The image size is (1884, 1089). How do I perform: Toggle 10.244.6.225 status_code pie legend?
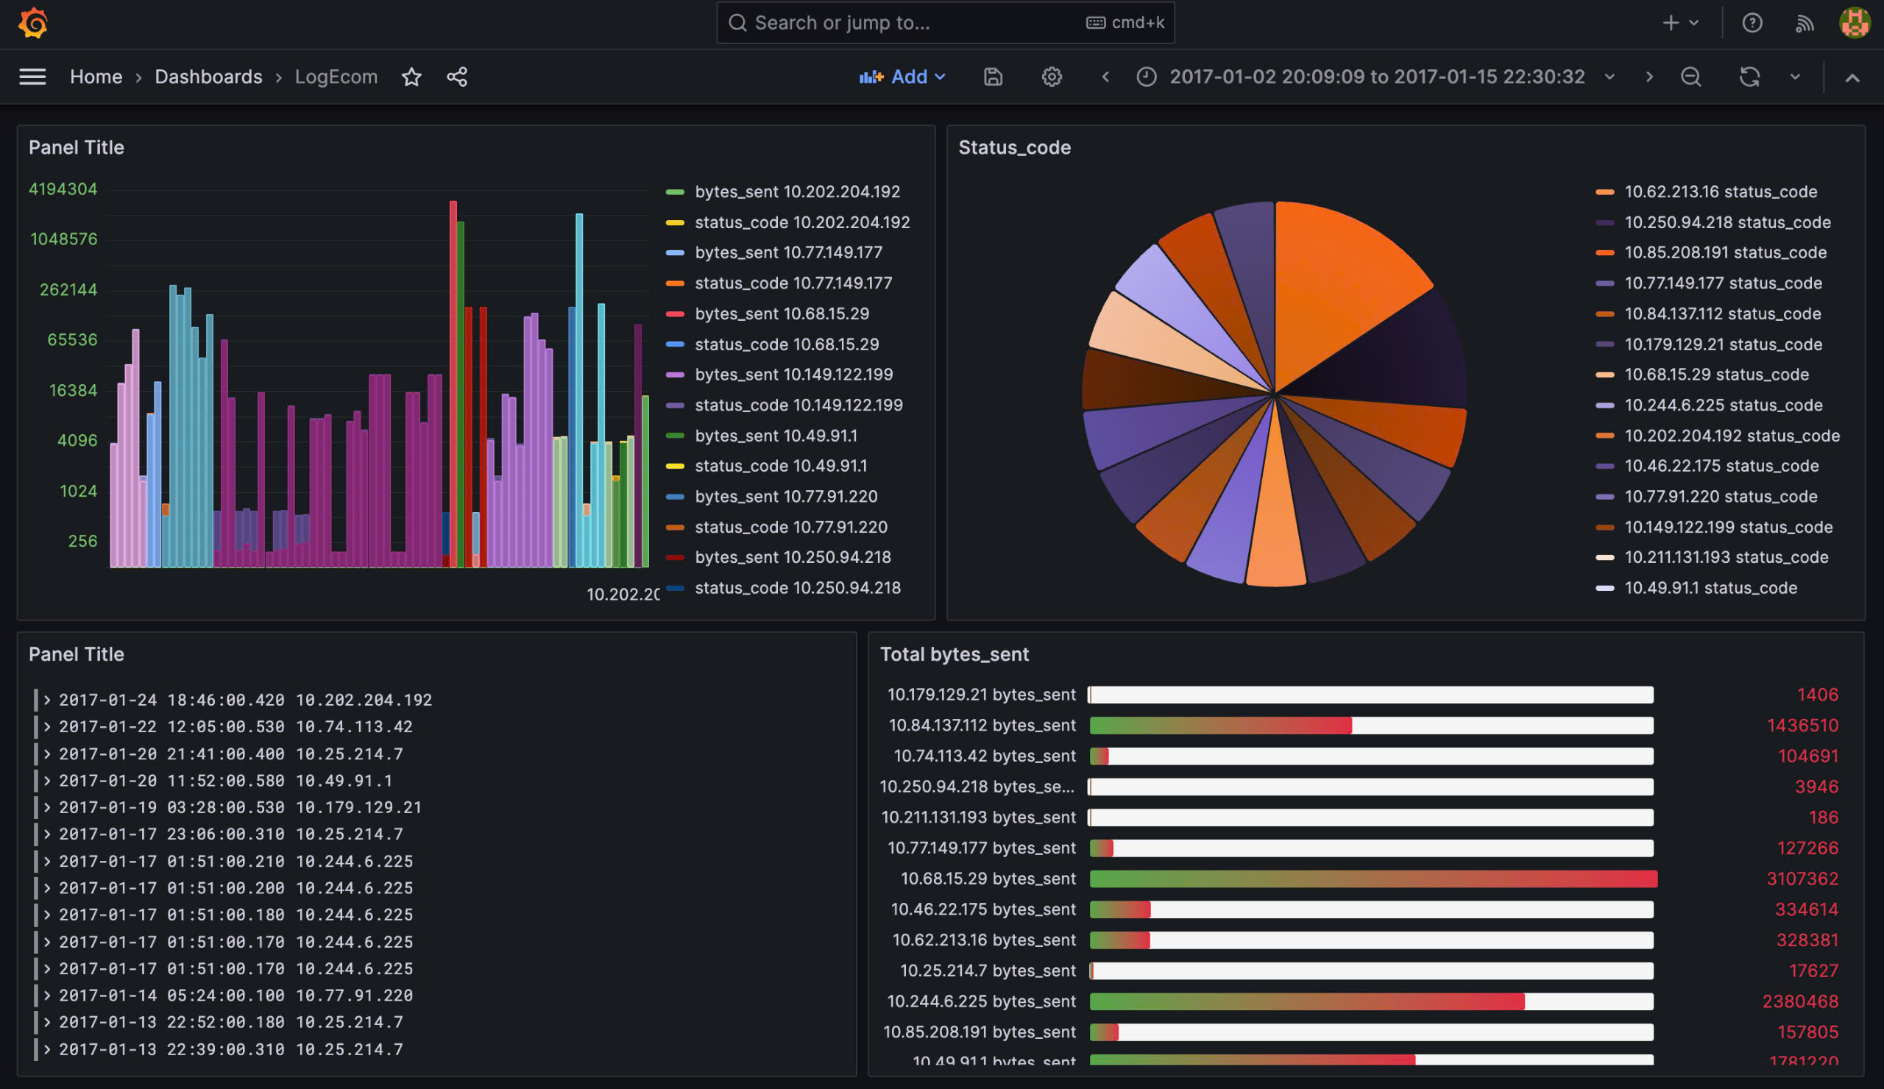(x=1724, y=405)
